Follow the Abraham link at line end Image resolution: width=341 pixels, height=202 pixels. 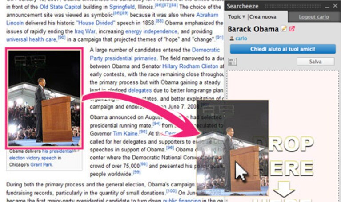click(207, 15)
